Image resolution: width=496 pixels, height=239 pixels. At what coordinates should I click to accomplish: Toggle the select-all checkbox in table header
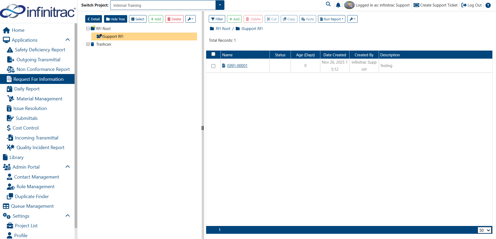(x=213, y=54)
